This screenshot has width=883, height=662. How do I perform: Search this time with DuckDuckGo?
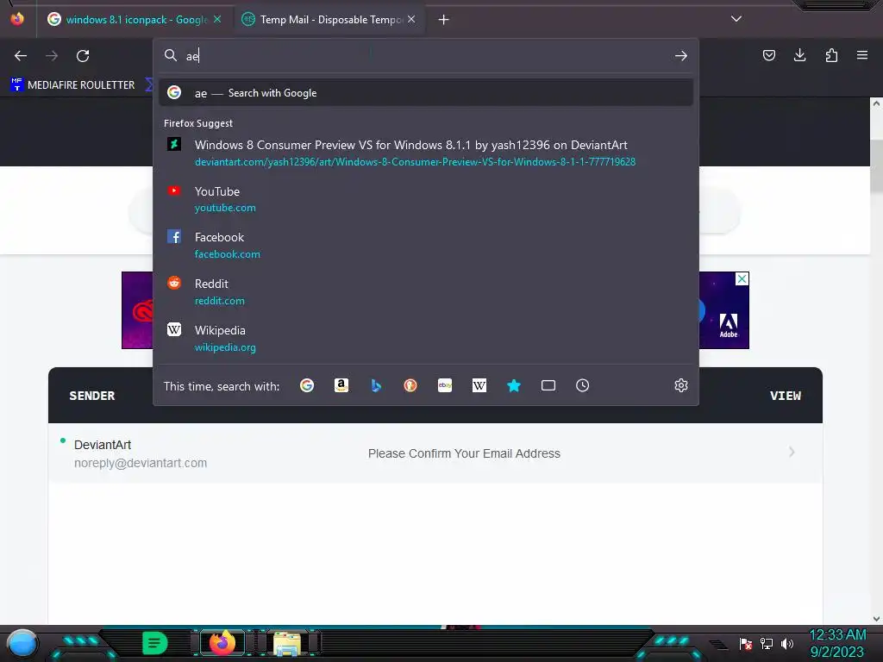pyautogui.click(x=410, y=385)
